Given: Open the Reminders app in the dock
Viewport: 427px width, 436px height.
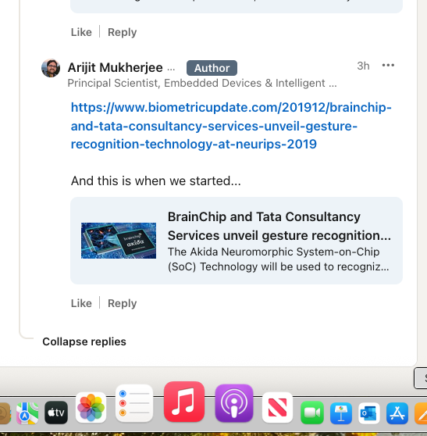Looking at the screenshot, I should click(134, 403).
